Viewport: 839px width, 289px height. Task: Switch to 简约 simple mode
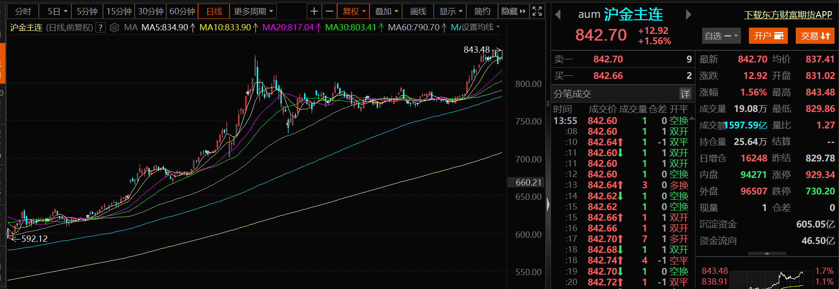pyautogui.click(x=482, y=11)
